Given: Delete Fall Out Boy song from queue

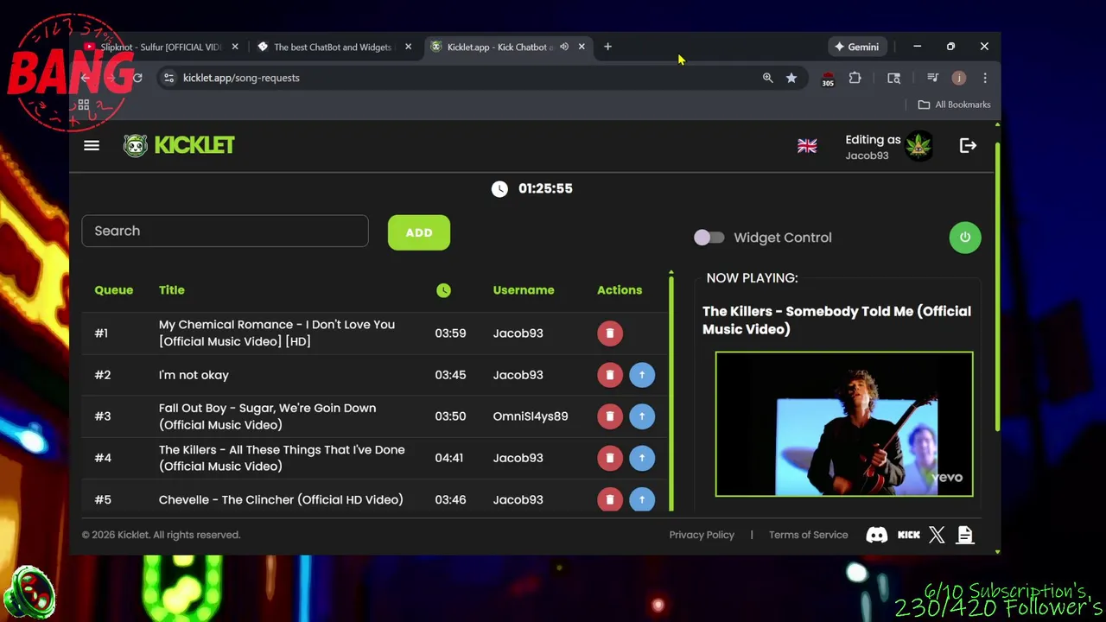Looking at the screenshot, I should click(610, 416).
